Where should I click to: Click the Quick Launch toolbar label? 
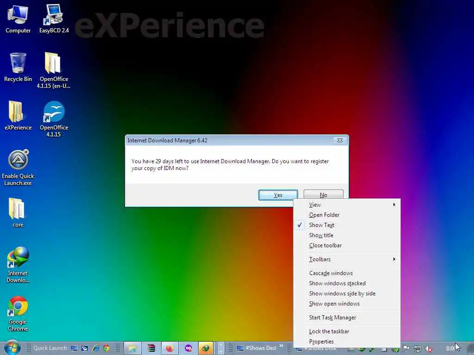50,348
